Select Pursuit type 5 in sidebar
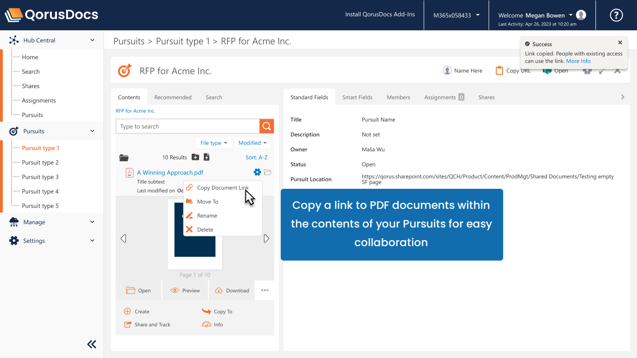The height and width of the screenshot is (358, 637). point(40,206)
